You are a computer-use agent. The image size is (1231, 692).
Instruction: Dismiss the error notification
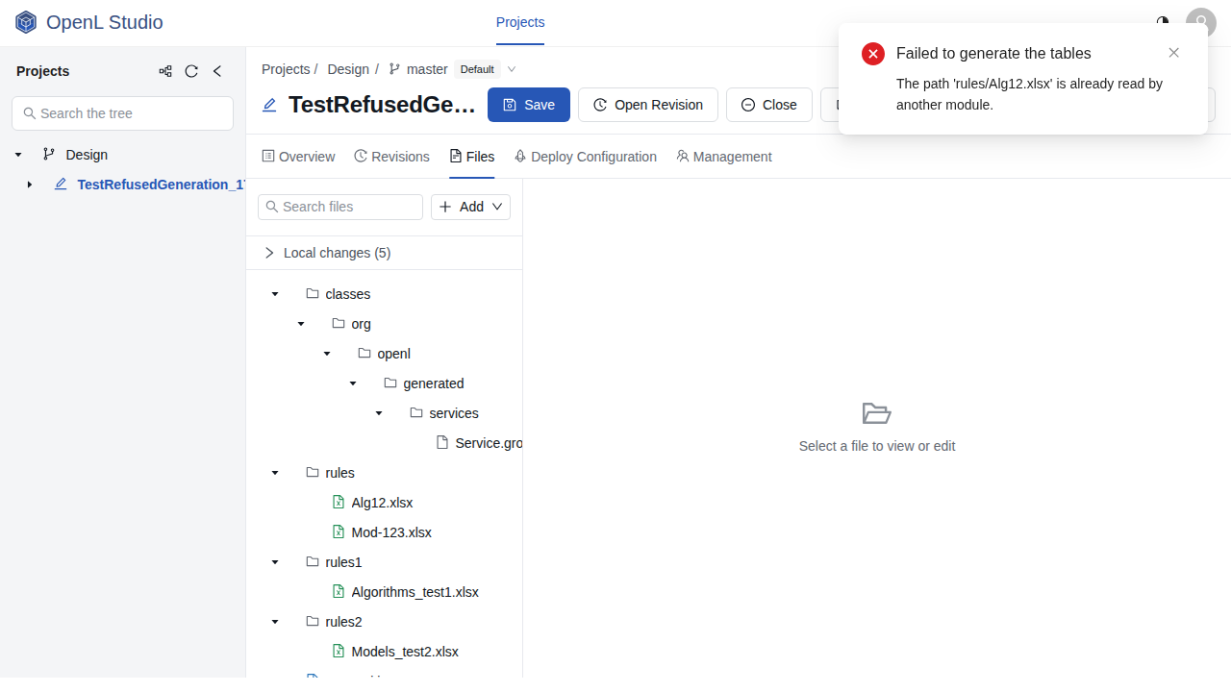click(1173, 53)
